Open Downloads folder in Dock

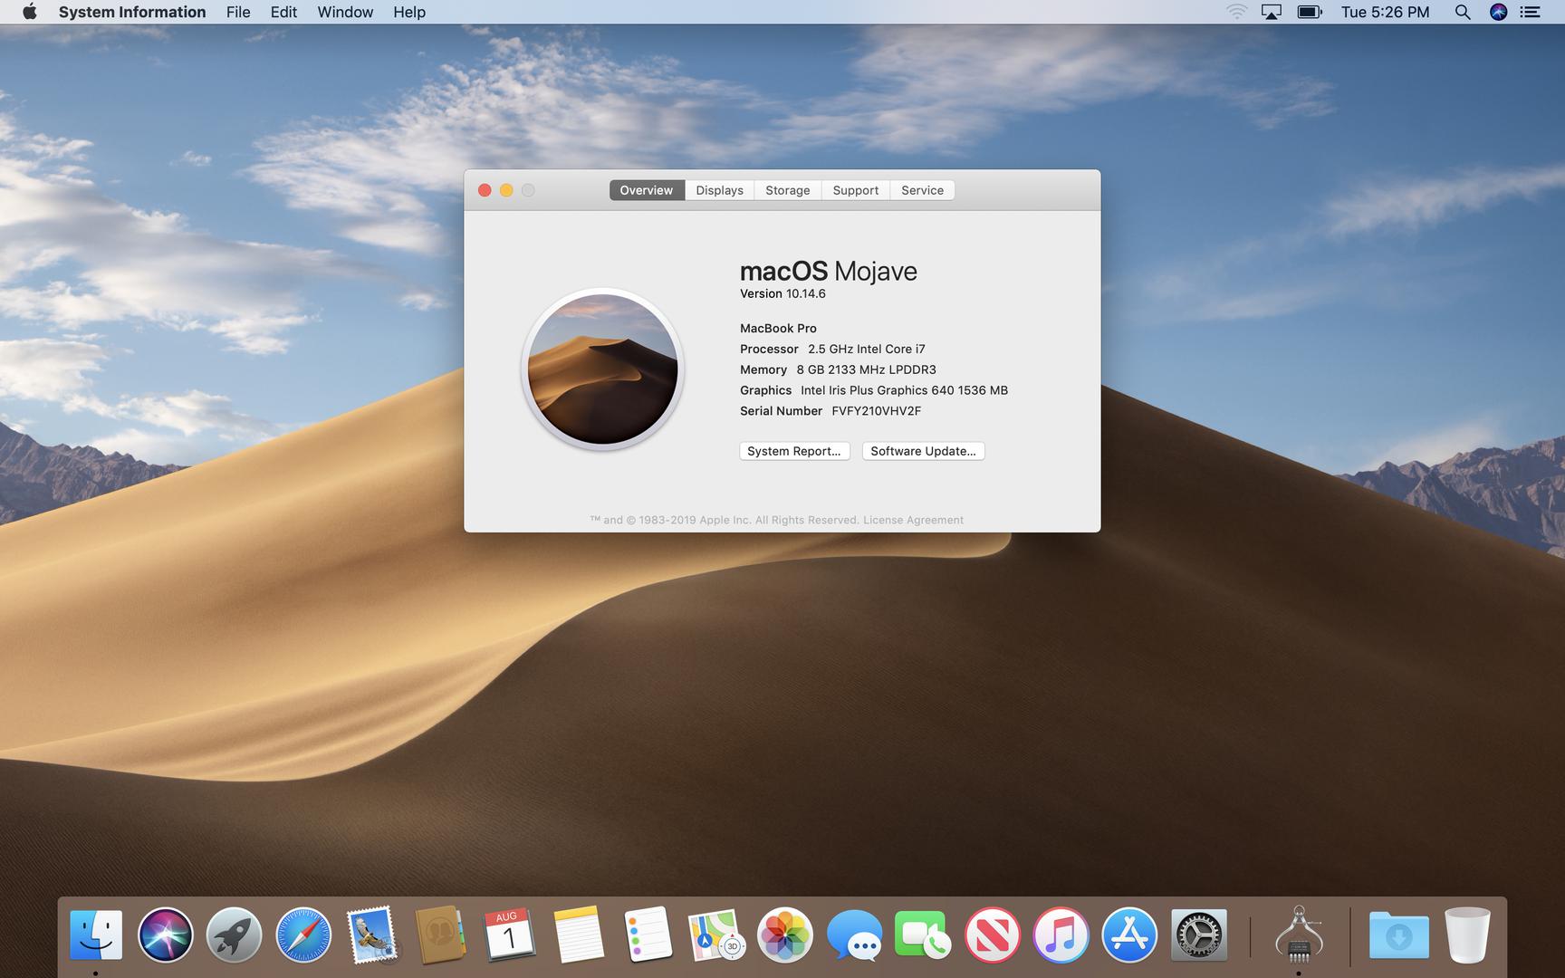(x=1399, y=935)
